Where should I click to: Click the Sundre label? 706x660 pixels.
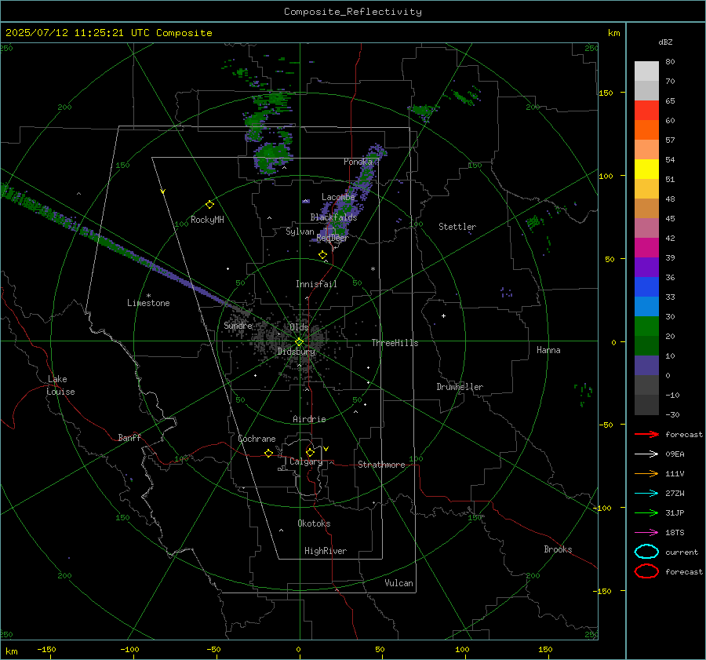pos(238,325)
